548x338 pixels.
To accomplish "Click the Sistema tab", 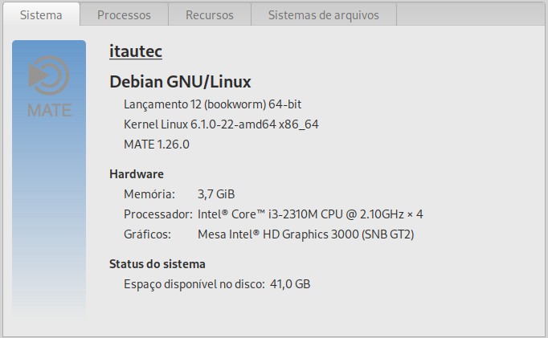I will coord(41,15).
